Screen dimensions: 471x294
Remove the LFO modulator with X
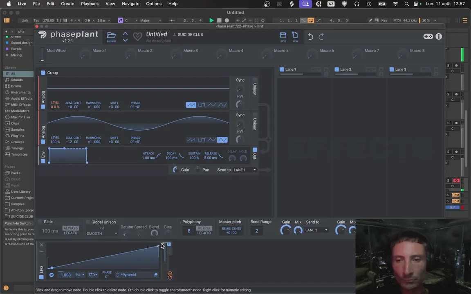click(x=41, y=245)
